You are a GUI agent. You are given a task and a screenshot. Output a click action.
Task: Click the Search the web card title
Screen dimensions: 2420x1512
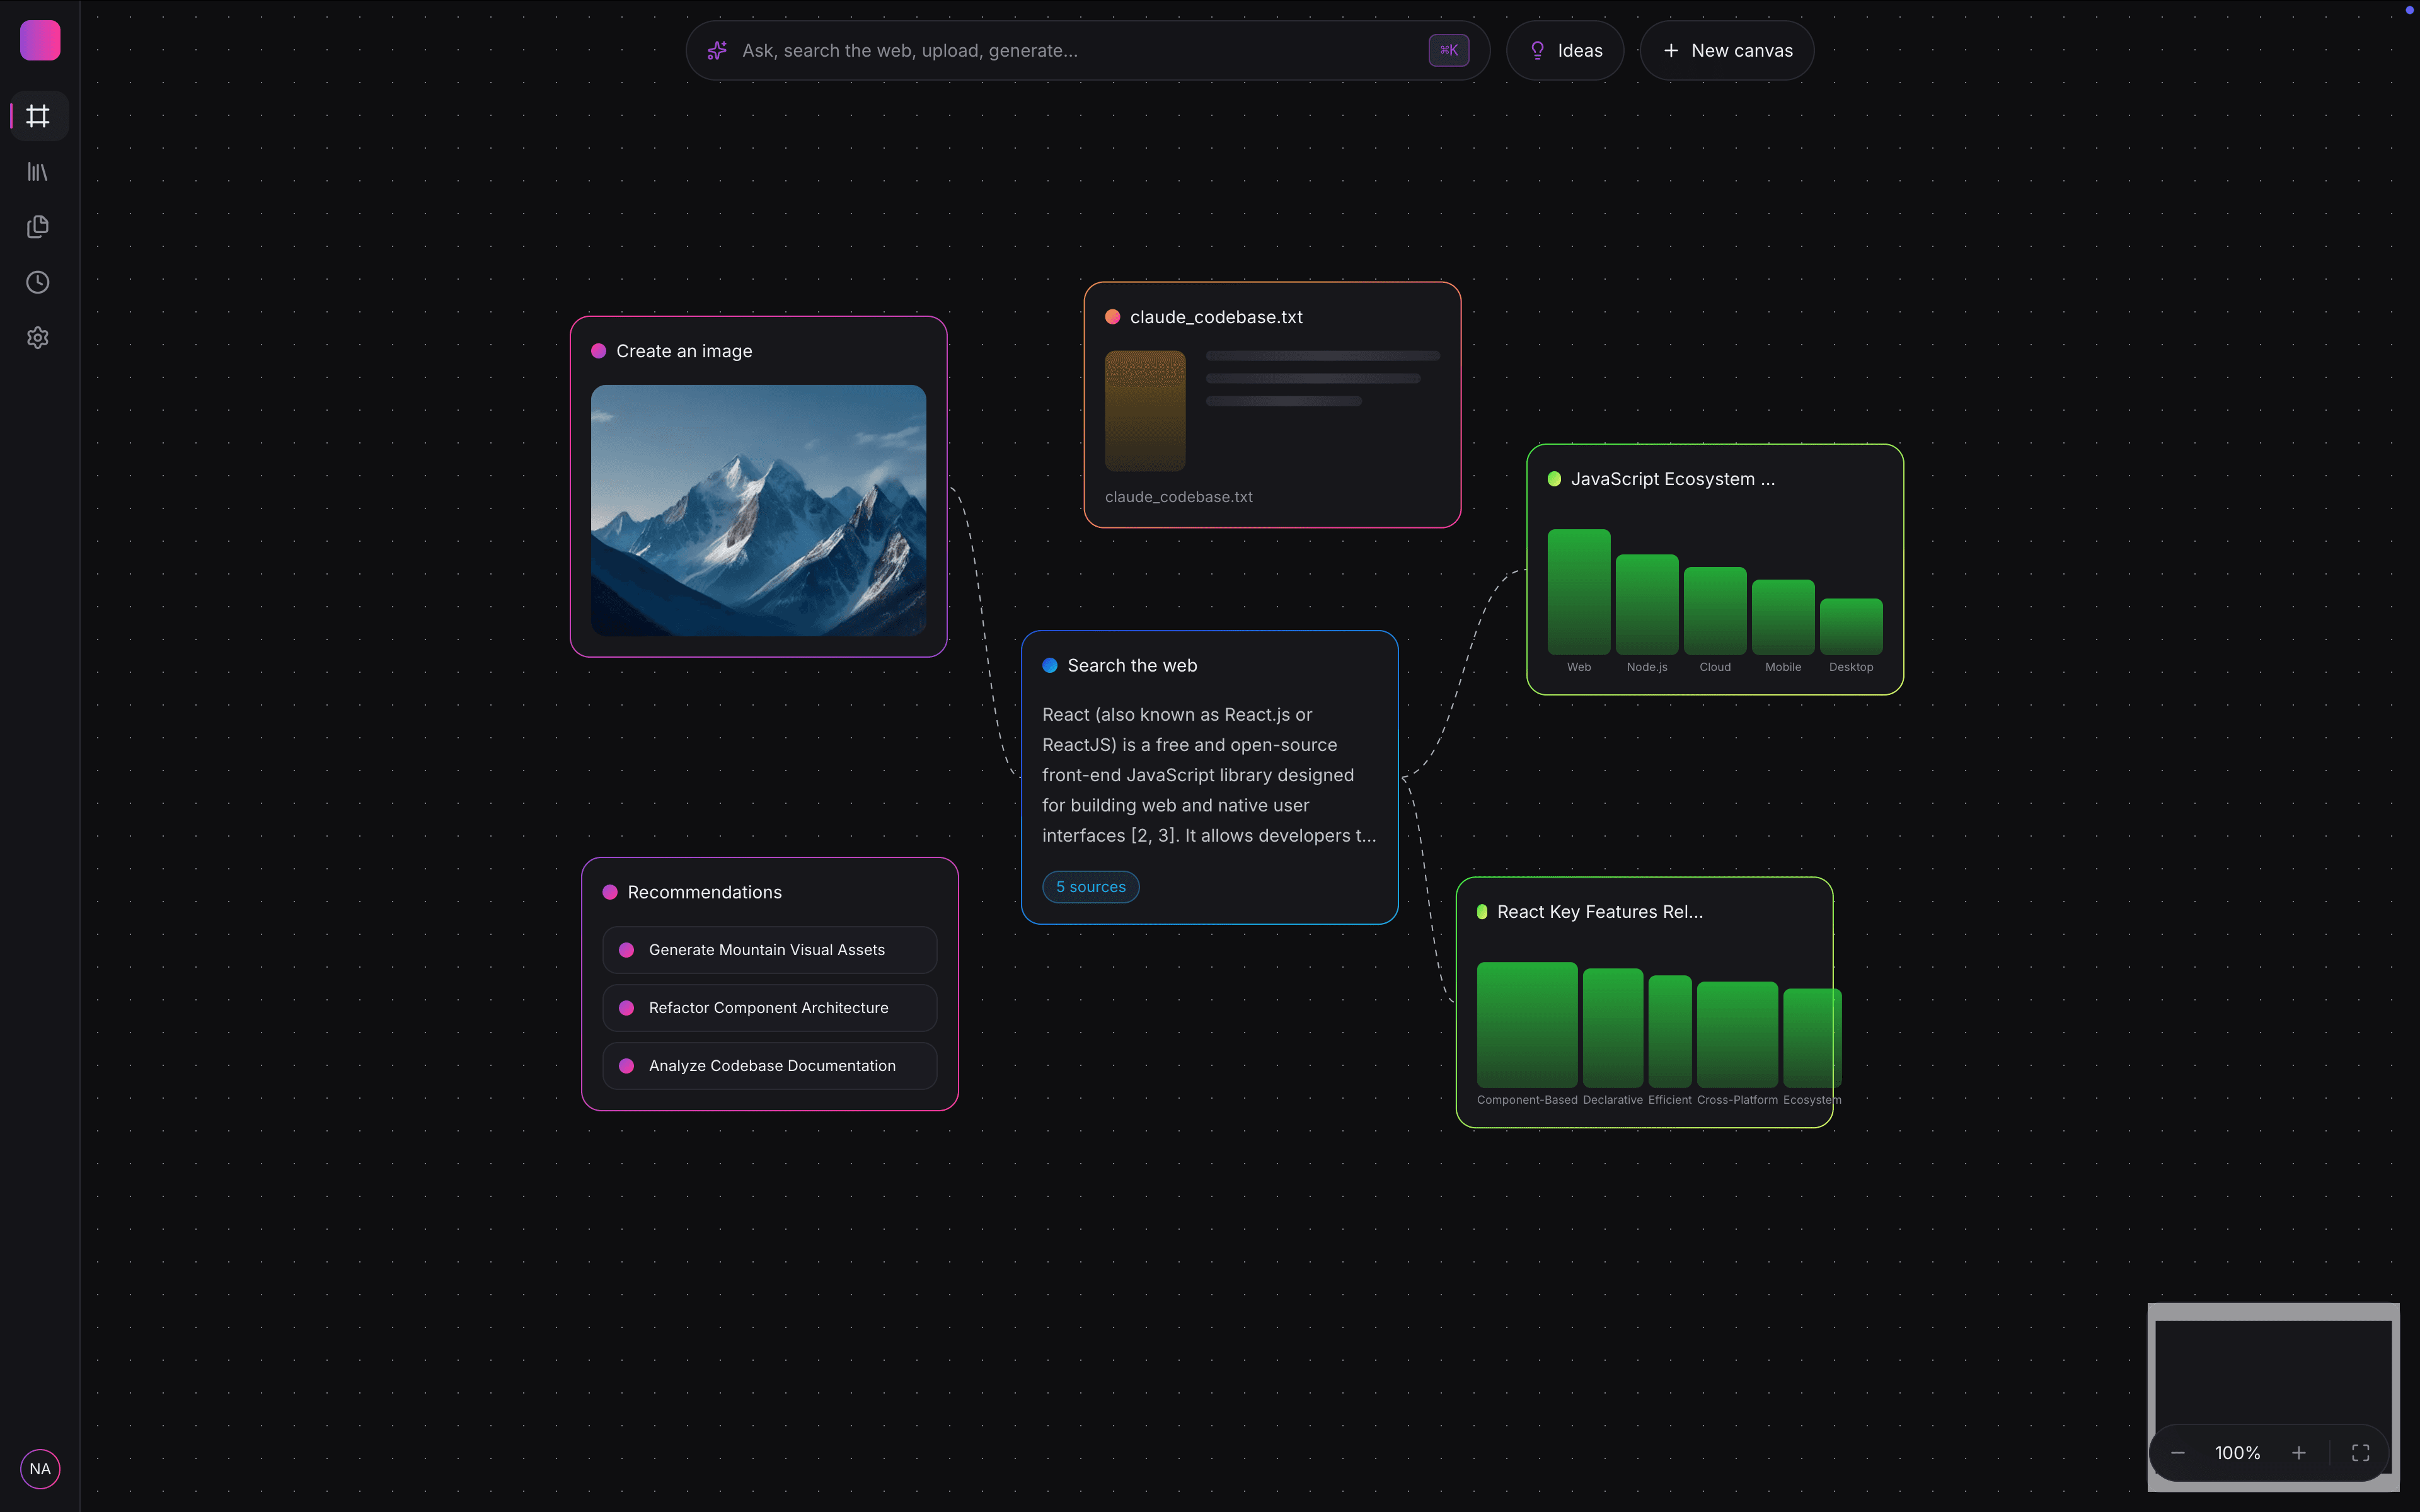(x=1132, y=666)
